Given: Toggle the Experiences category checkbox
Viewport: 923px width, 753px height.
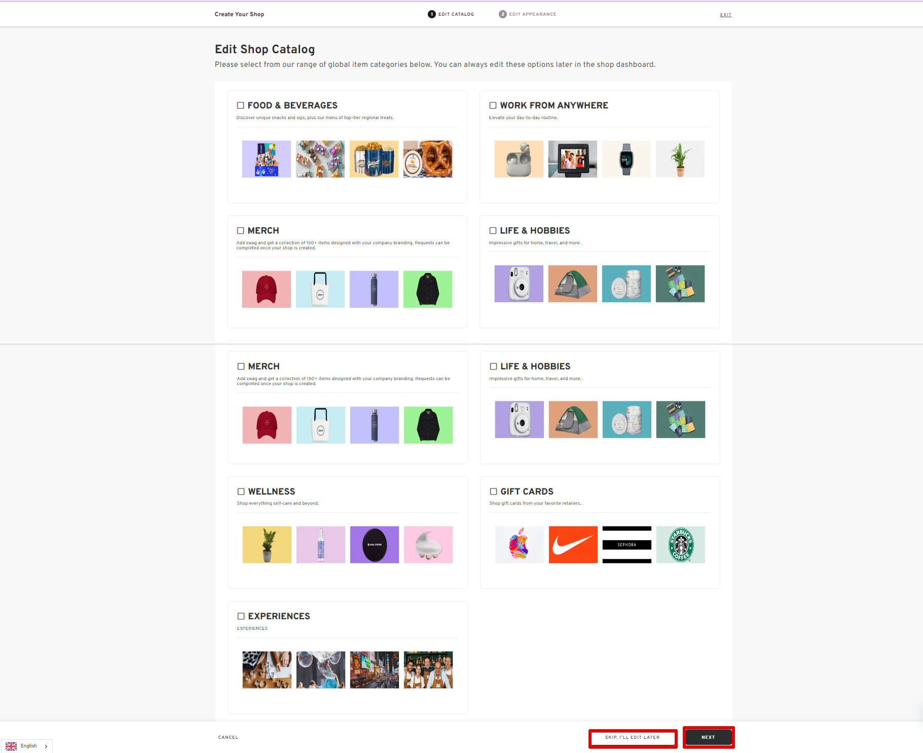Looking at the screenshot, I should [x=241, y=616].
